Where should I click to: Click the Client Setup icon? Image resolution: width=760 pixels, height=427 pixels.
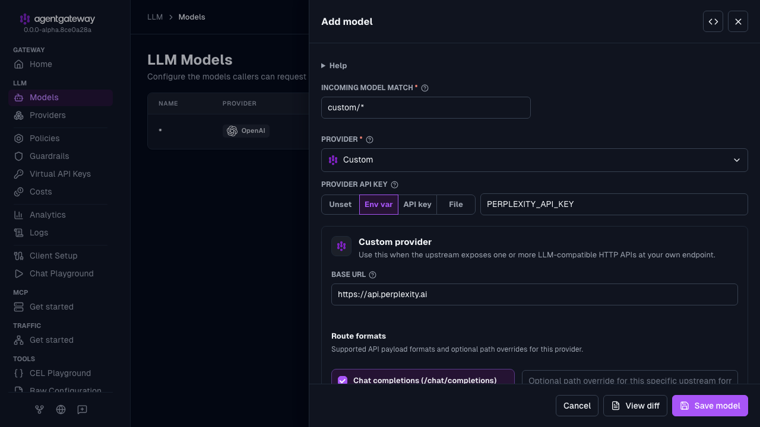click(19, 256)
